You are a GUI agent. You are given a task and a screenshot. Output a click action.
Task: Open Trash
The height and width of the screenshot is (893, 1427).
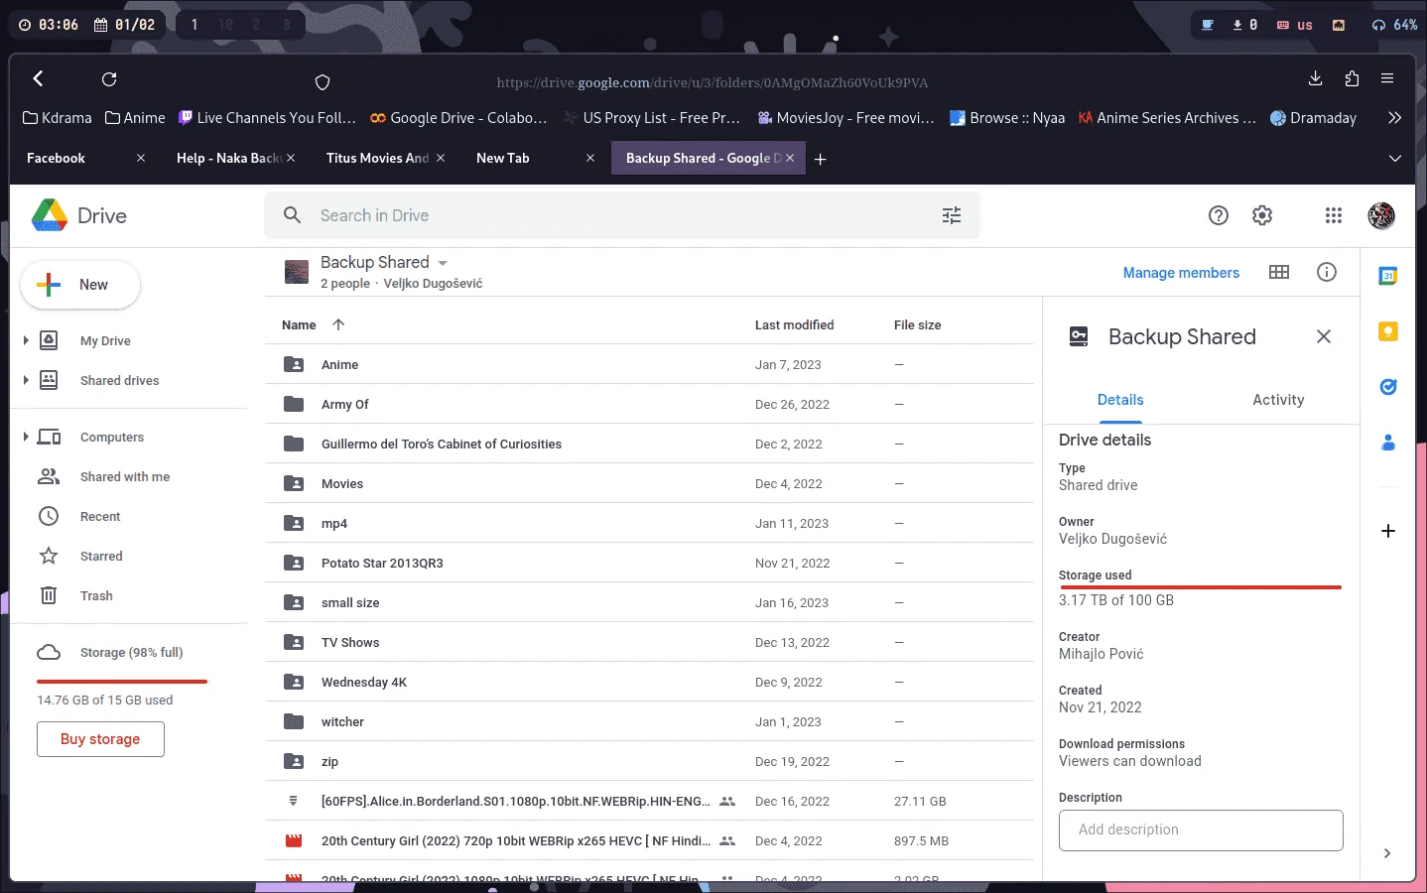(x=96, y=595)
